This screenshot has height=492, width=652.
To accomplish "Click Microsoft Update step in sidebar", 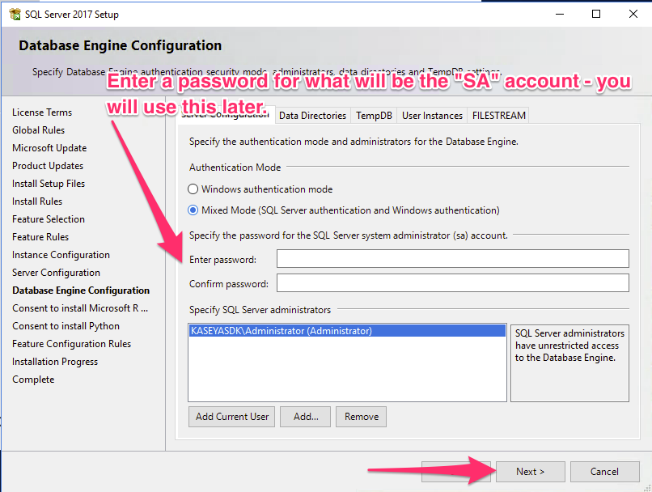I will tap(49, 148).
